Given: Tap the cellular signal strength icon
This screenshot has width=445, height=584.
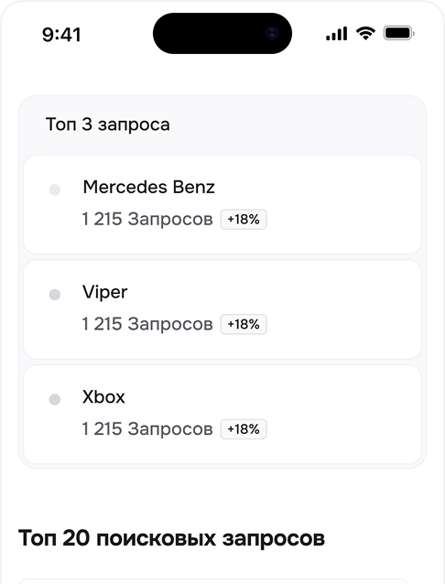Looking at the screenshot, I should [337, 34].
